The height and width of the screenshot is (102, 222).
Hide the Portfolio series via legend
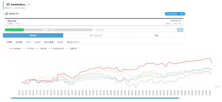coord(15,49)
